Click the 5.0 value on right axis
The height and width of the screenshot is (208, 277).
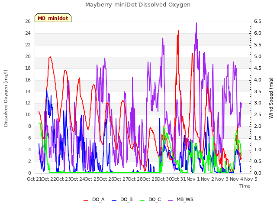(258, 57)
